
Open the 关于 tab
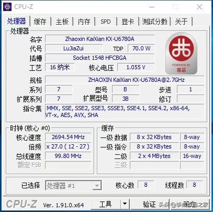(x=181, y=22)
